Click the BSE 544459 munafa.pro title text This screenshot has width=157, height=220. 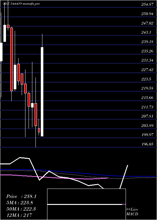[21, 4]
